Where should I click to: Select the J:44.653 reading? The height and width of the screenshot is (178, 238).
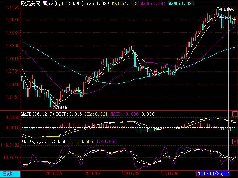pos(106,141)
